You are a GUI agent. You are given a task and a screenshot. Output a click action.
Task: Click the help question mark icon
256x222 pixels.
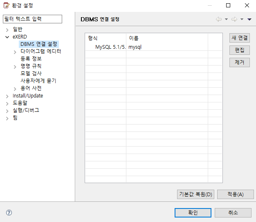9,213
